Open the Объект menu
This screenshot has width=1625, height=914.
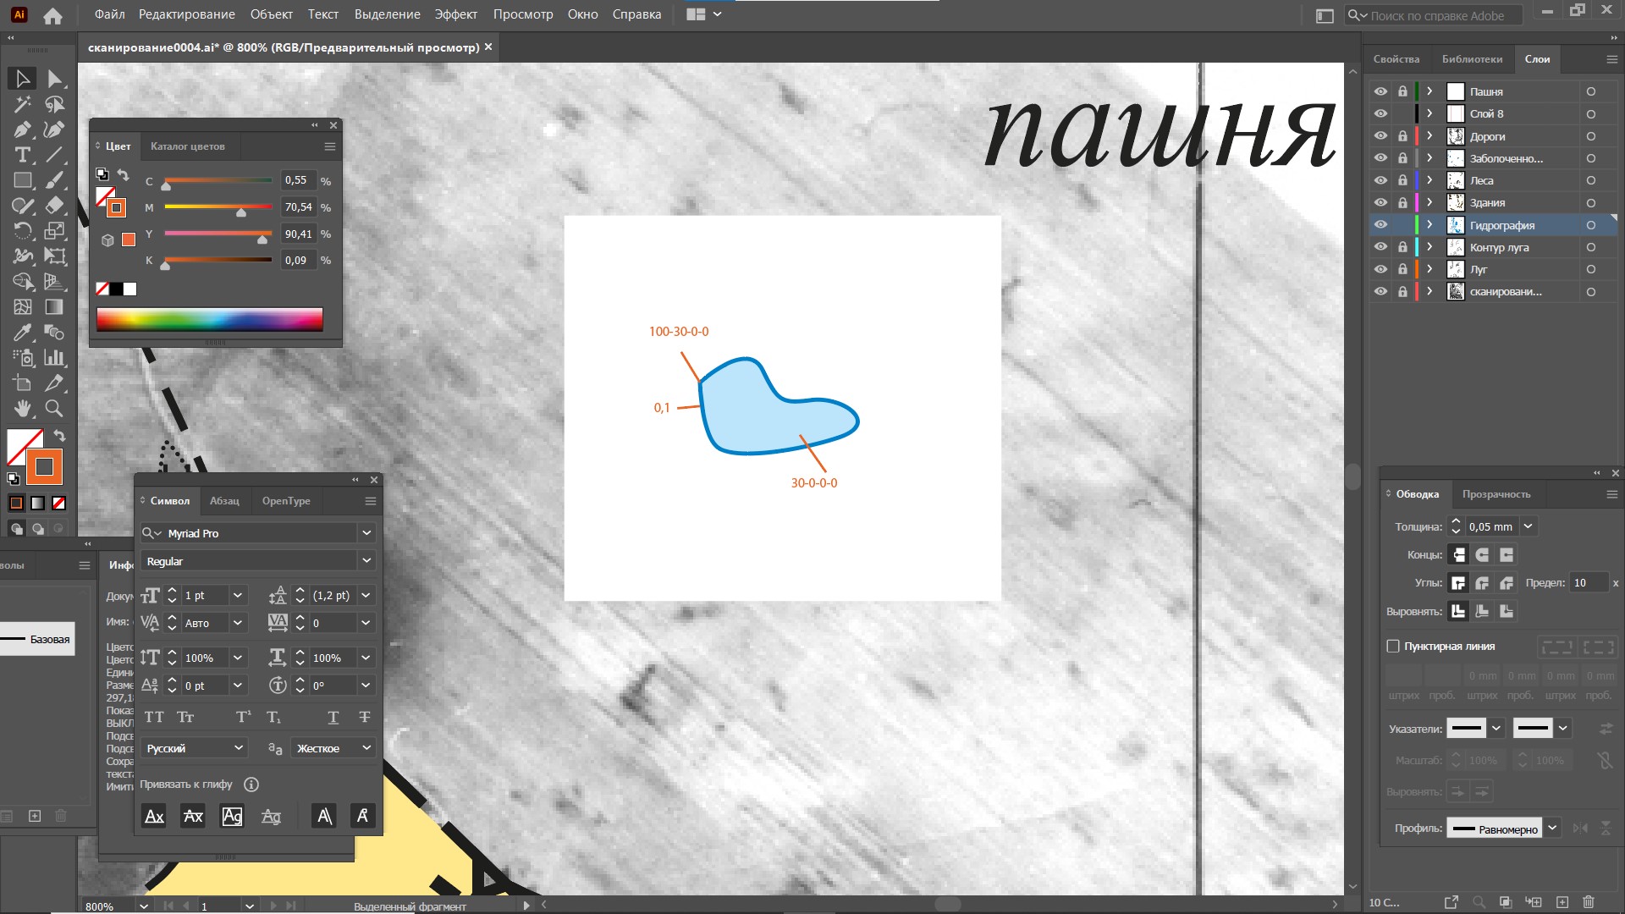tap(271, 14)
